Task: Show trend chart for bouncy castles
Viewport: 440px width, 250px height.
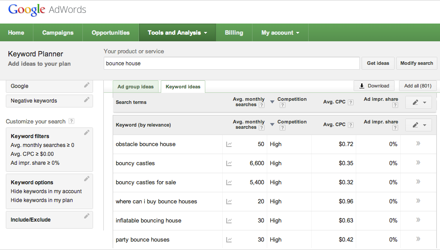Action: click(229, 163)
